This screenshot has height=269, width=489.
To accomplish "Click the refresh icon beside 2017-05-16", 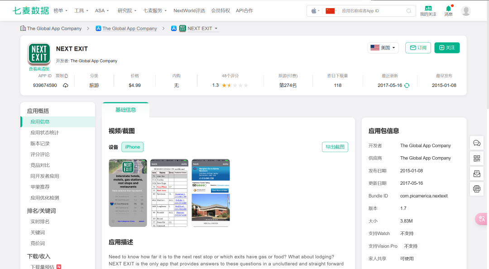I will pos(407,85).
